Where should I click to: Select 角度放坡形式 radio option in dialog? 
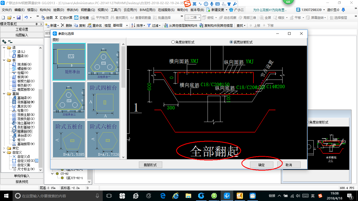(x=183, y=42)
